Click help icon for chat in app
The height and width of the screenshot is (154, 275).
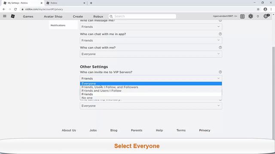(x=220, y=34)
